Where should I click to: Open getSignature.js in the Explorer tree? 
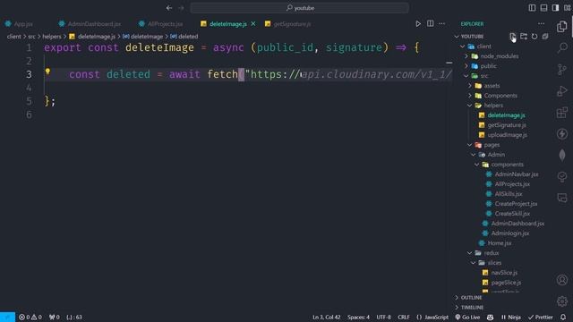(x=507, y=125)
